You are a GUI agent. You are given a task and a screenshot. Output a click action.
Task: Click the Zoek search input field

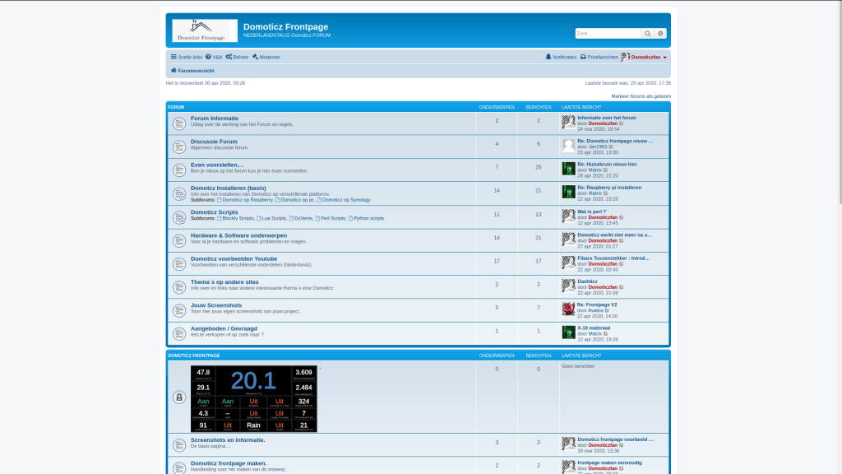pos(608,33)
